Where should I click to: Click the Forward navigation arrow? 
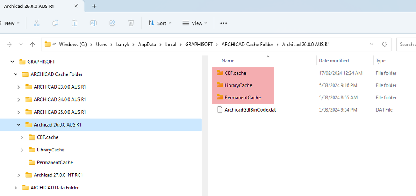9,44
